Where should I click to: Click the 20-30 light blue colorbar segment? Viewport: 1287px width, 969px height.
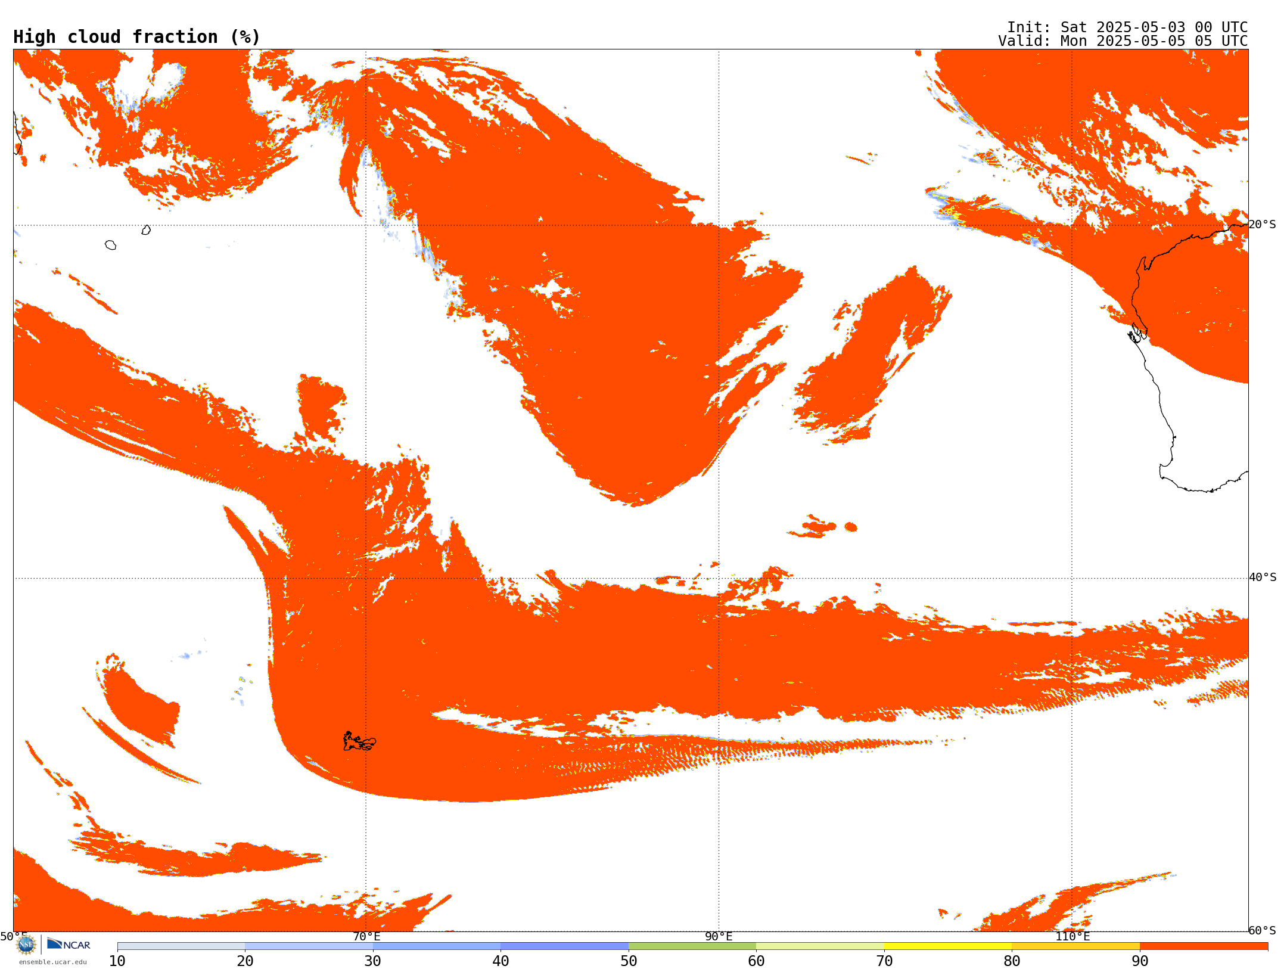click(309, 946)
